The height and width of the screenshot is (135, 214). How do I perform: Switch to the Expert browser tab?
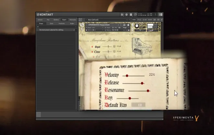[x=64, y=20]
